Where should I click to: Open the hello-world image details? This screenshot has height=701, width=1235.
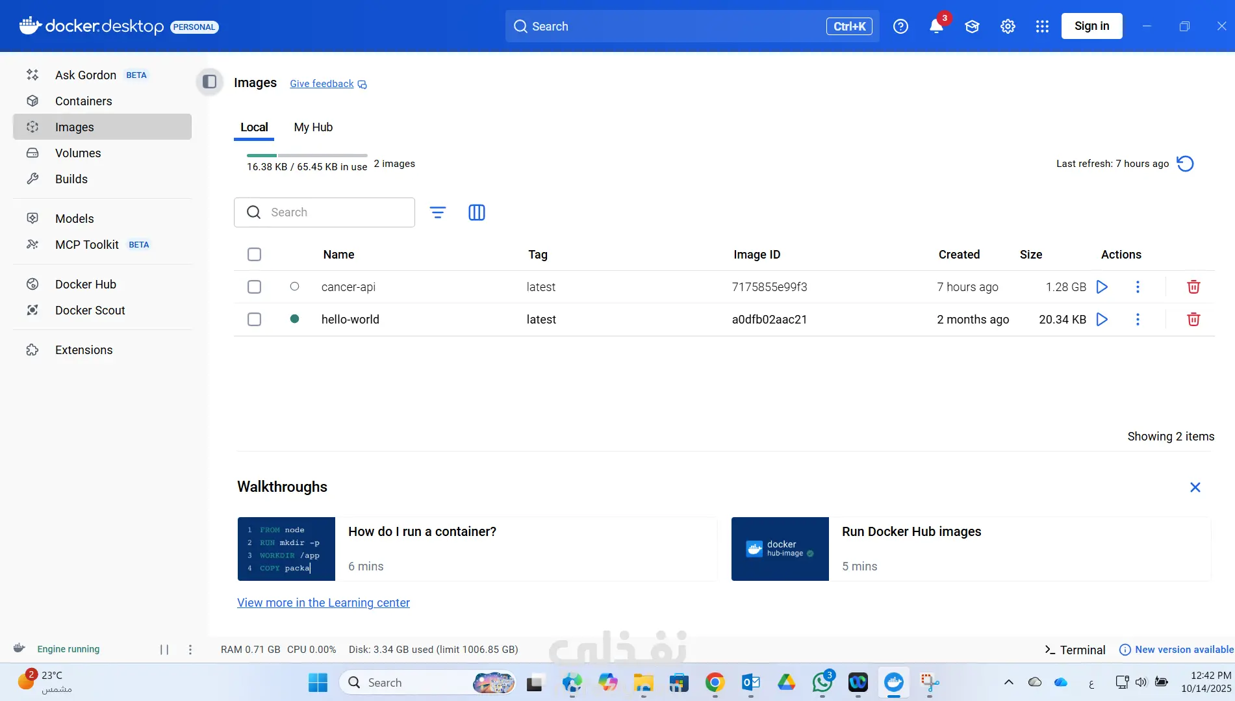(x=350, y=320)
